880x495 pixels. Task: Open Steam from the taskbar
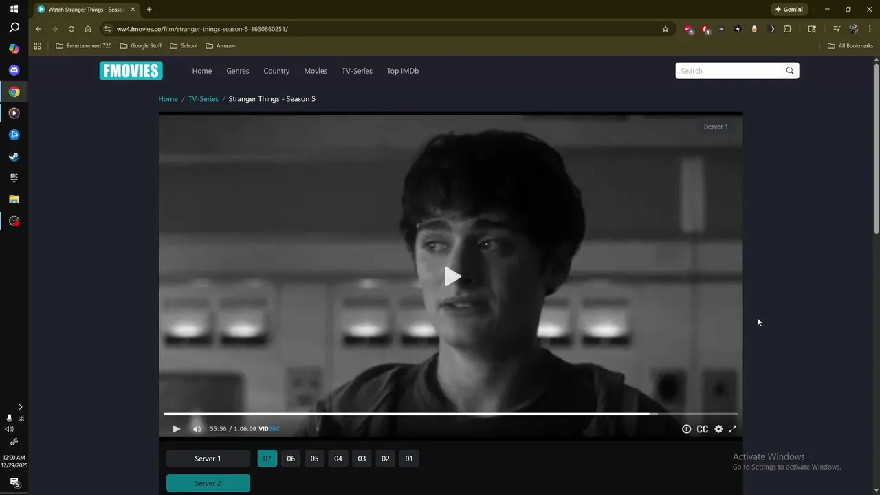coord(14,156)
